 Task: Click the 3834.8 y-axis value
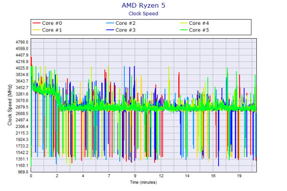click(x=22, y=74)
